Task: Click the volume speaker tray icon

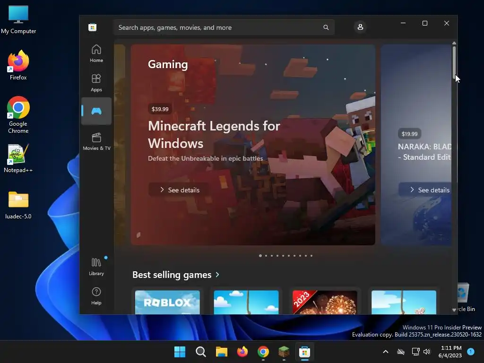Action: [427, 352]
